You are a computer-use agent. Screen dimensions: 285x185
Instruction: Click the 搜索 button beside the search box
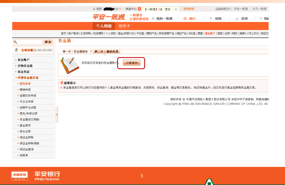coord(48,42)
